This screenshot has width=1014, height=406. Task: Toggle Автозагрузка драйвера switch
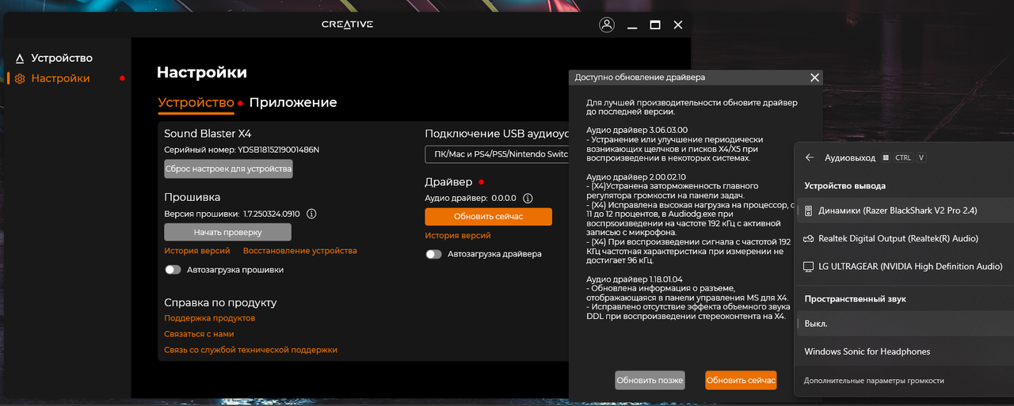[x=433, y=254]
